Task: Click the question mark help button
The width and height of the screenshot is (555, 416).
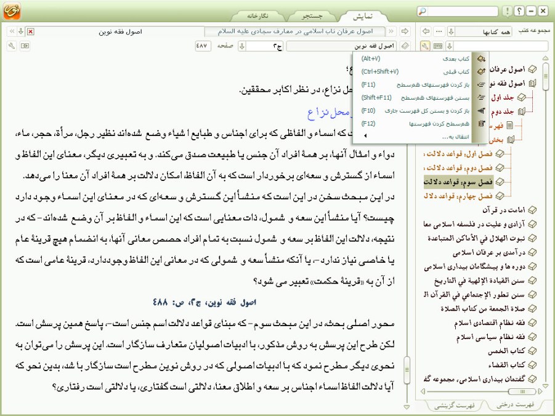Action: tap(519, 11)
